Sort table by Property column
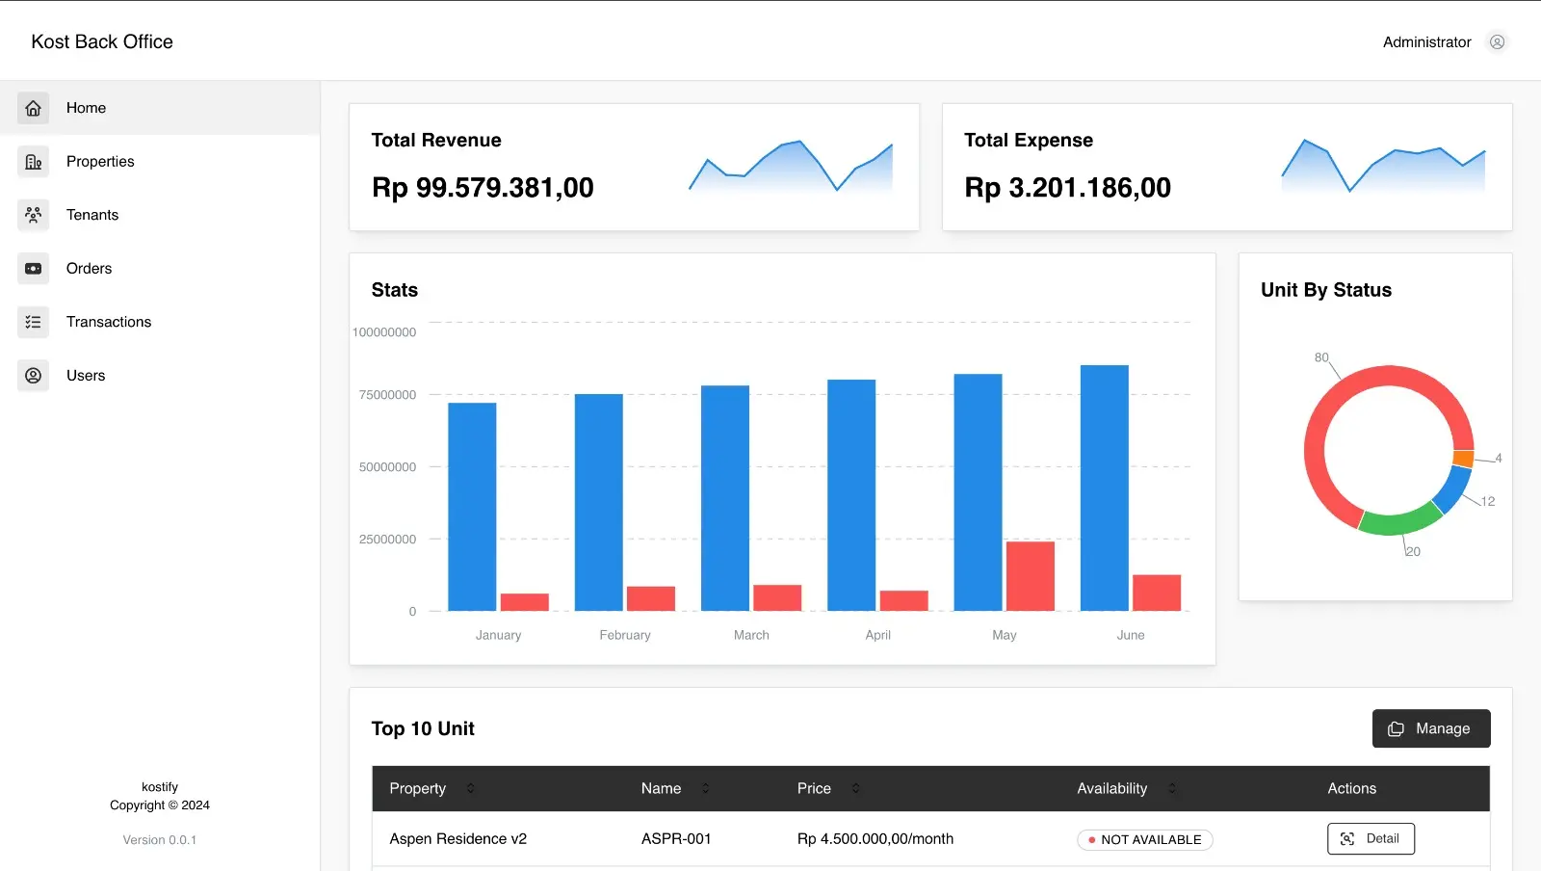The image size is (1541, 871). pyautogui.click(x=470, y=788)
